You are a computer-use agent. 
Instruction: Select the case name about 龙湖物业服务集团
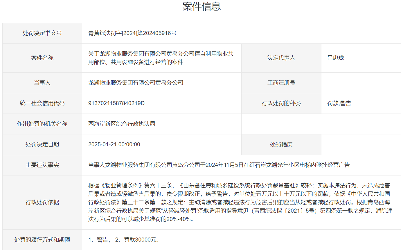tap(161, 58)
